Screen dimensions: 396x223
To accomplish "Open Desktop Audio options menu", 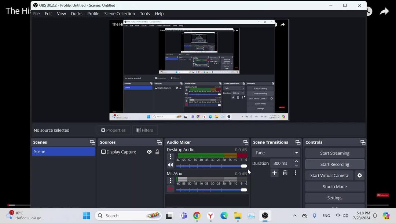I will 170,157.
